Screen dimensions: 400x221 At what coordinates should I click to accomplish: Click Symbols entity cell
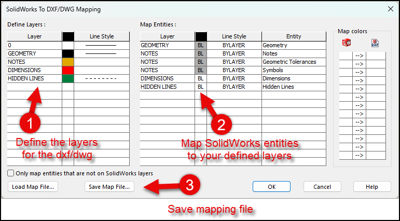[x=294, y=70]
